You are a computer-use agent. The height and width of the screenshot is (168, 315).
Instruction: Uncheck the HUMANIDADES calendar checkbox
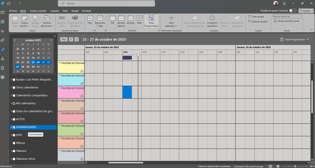tap(14, 127)
